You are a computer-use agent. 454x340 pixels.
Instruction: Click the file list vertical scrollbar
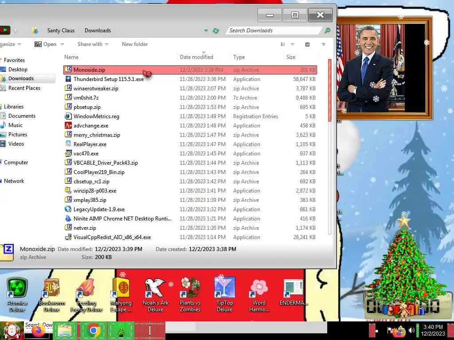(330, 90)
